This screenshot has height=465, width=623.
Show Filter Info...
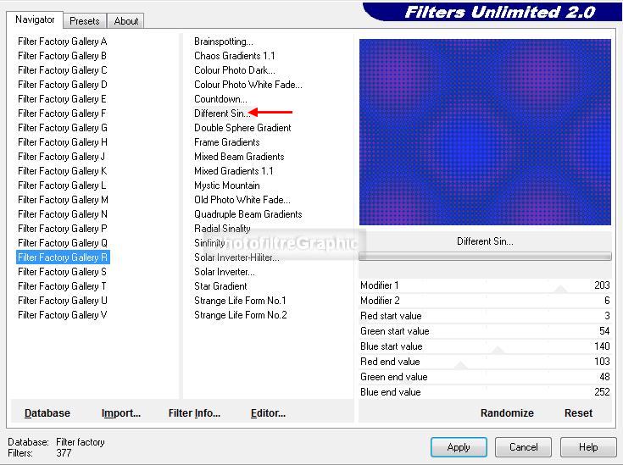tap(194, 413)
